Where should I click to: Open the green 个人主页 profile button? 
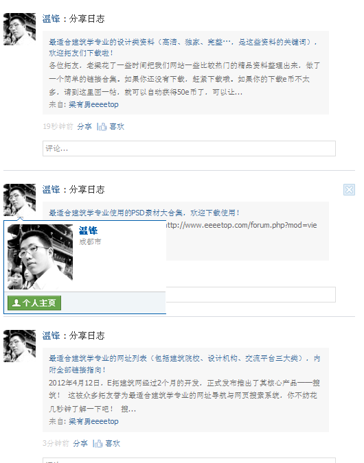point(34,302)
